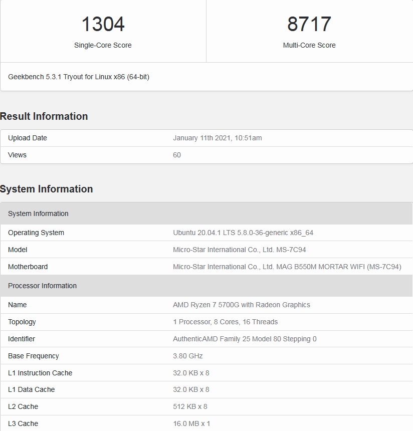Screen dimensions: 413x431
Task: Click the Ubuntu 20.04.1 LTS operating system value
Action: (243, 233)
